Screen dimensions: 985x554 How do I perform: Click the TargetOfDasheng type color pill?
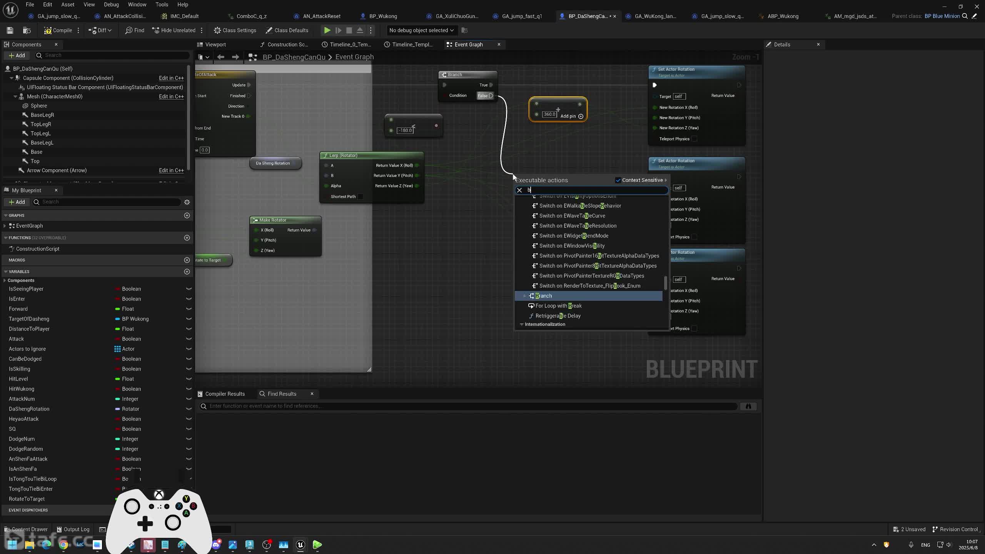click(x=118, y=319)
